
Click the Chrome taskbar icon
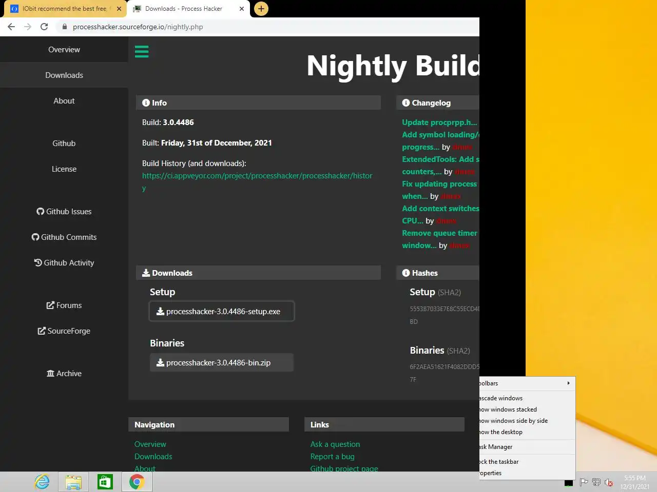point(137,482)
